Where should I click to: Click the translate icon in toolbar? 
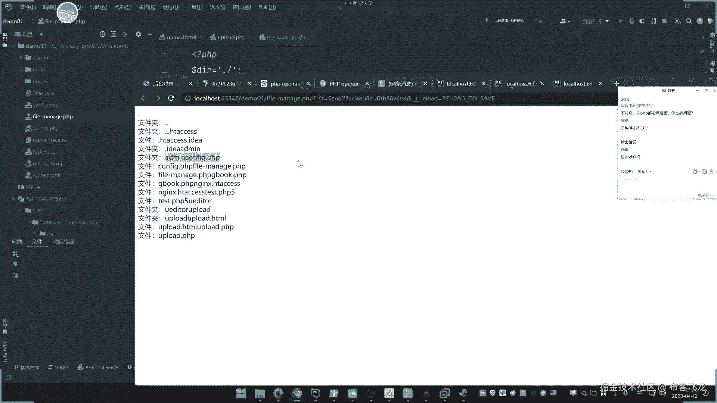coord(678,21)
